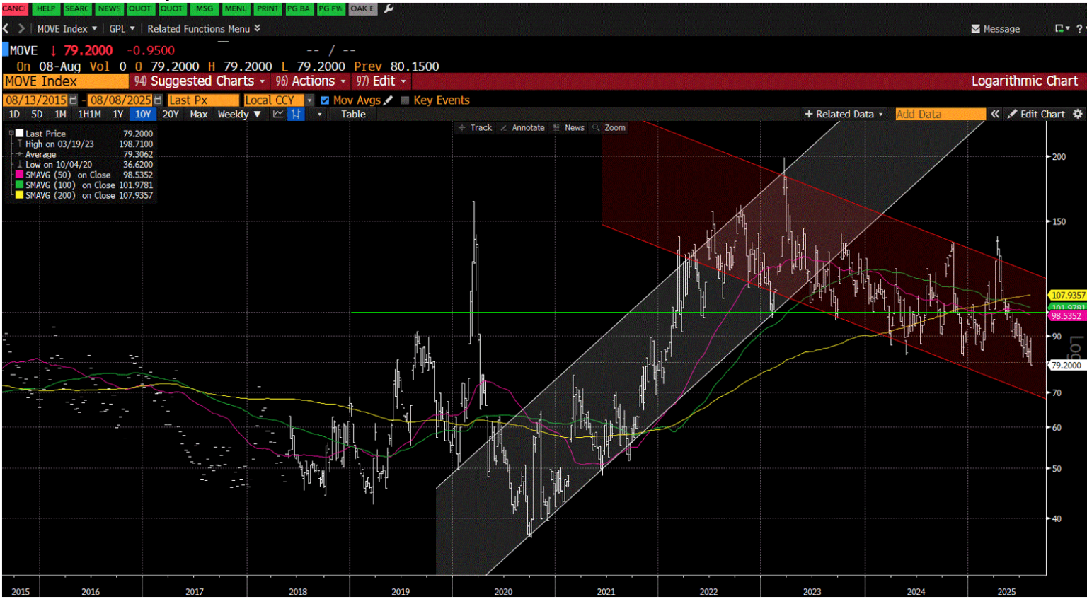1087x599 pixels.
Task: Click the line chart style icon
Action: click(x=277, y=114)
